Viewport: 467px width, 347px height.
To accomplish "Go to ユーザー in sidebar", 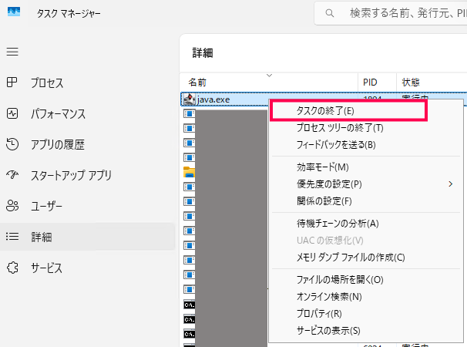I will click(47, 206).
